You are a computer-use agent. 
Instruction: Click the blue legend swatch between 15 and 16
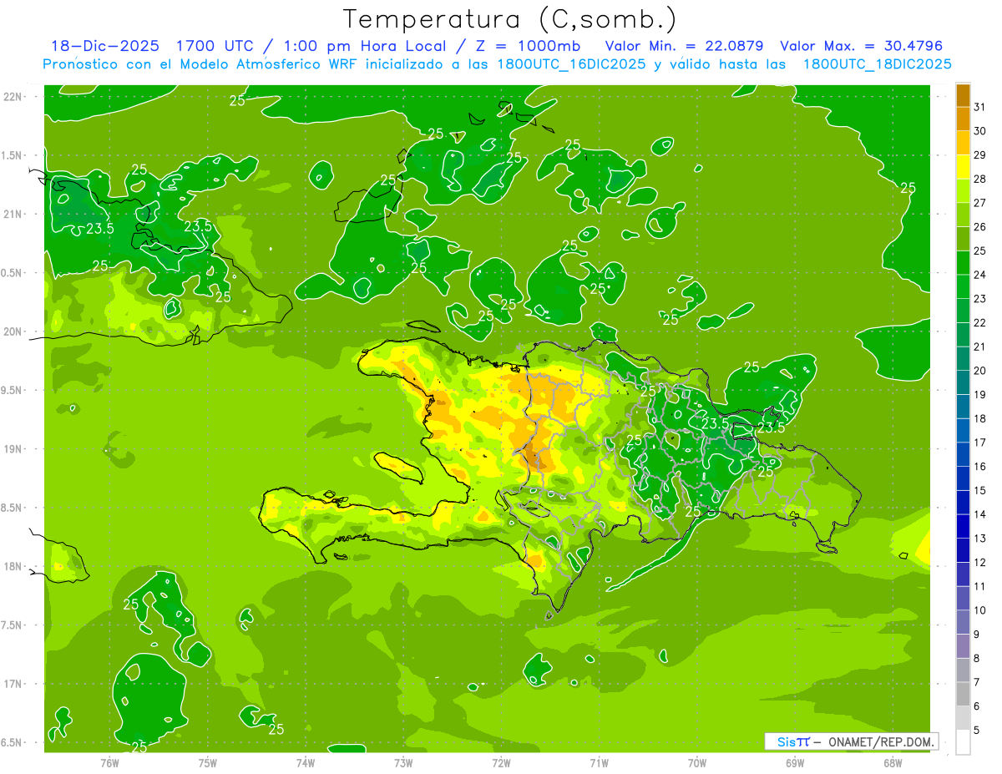pos(963,478)
